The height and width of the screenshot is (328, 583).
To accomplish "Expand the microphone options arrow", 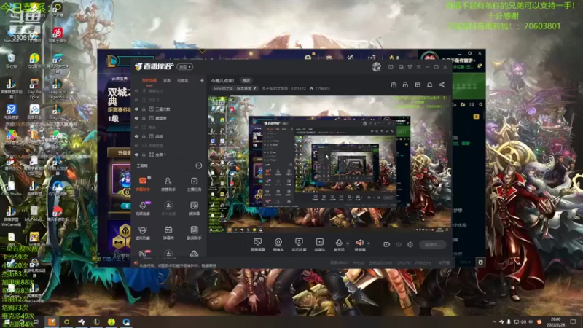I will point(348,243).
